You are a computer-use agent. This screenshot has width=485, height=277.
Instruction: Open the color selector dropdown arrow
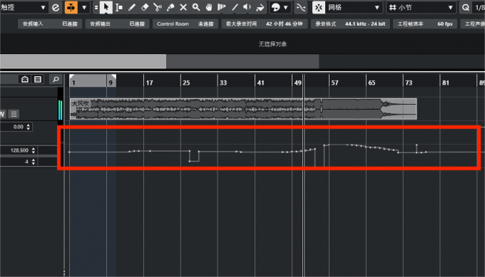coord(286,7)
